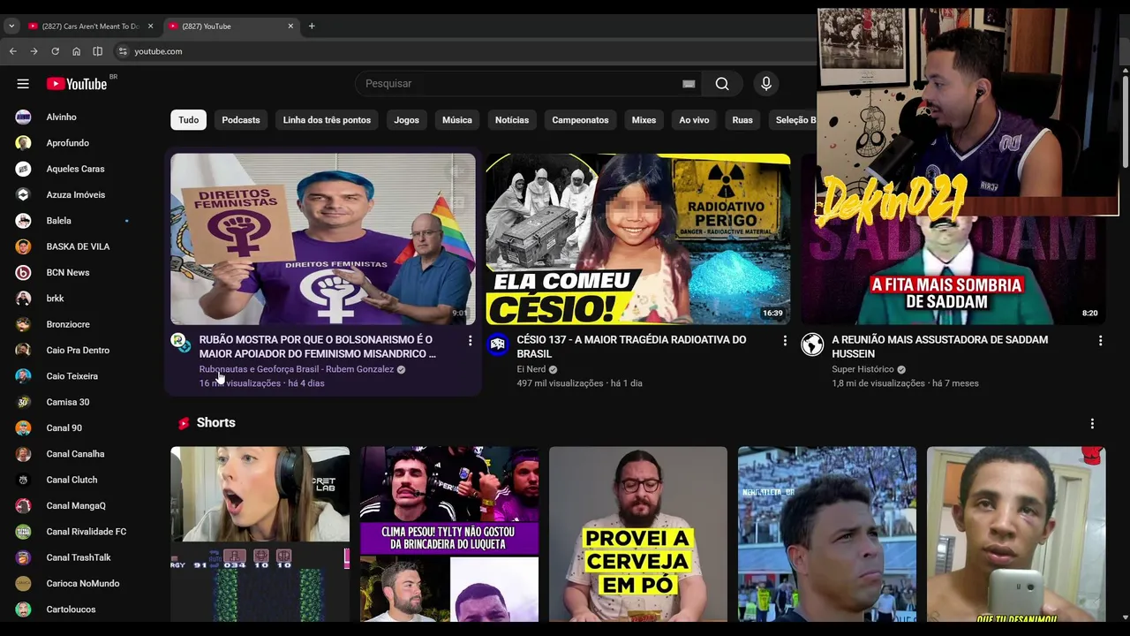
Task: Open Super Histórico channel name link
Action: pyautogui.click(x=863, y=369)
